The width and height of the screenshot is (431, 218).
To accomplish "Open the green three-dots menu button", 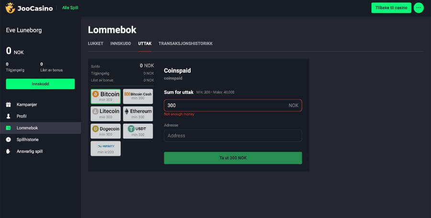I will [x=419, y=8].
